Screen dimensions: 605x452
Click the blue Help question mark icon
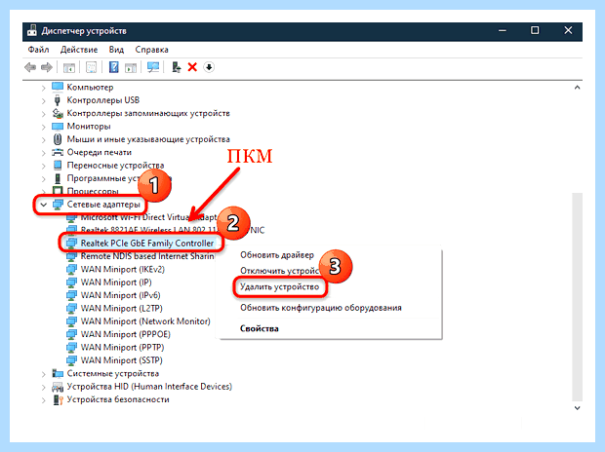tap(114, 67)
